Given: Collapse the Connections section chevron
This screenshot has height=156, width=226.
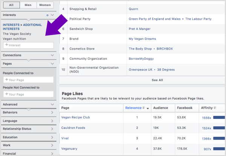Looking at the screenshot, I should click(x=52, y=55).
